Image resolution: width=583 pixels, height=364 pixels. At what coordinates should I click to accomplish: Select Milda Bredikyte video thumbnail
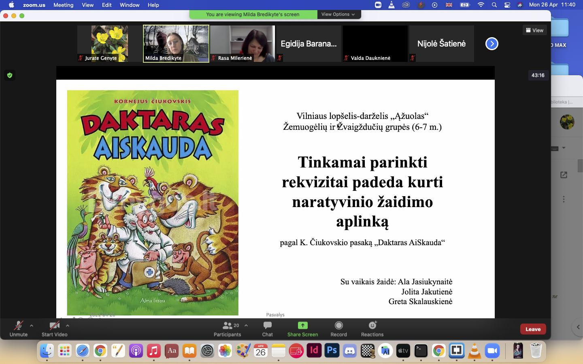(x=176, y=44)
